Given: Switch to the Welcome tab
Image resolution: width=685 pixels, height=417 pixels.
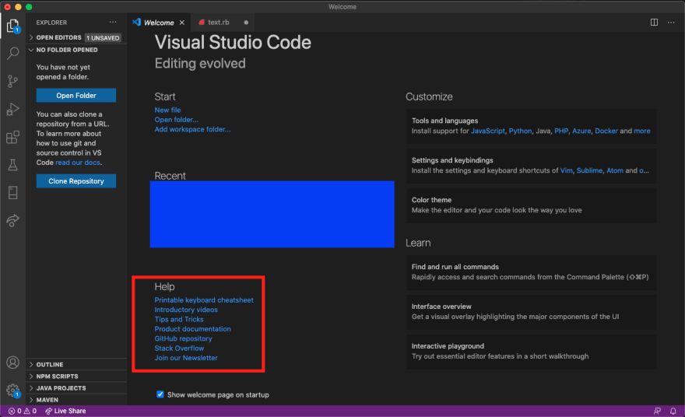Looking at the screenshot, I should [160, 23].
